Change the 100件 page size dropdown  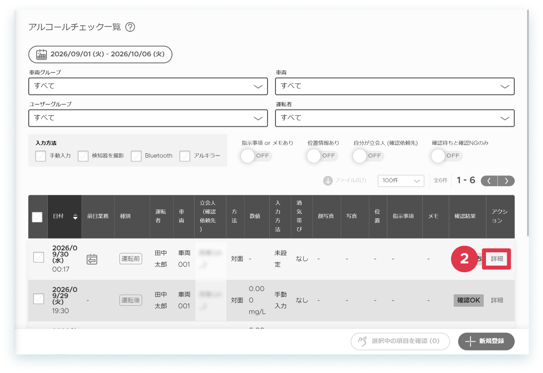tap(401, 181)
